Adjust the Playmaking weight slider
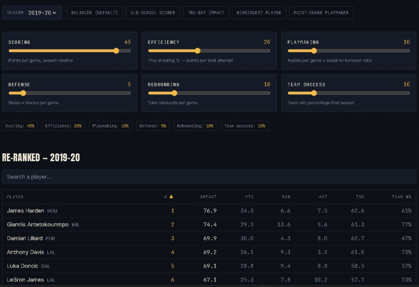Screen dimensions: 419x287 click(x=348, y=51)
